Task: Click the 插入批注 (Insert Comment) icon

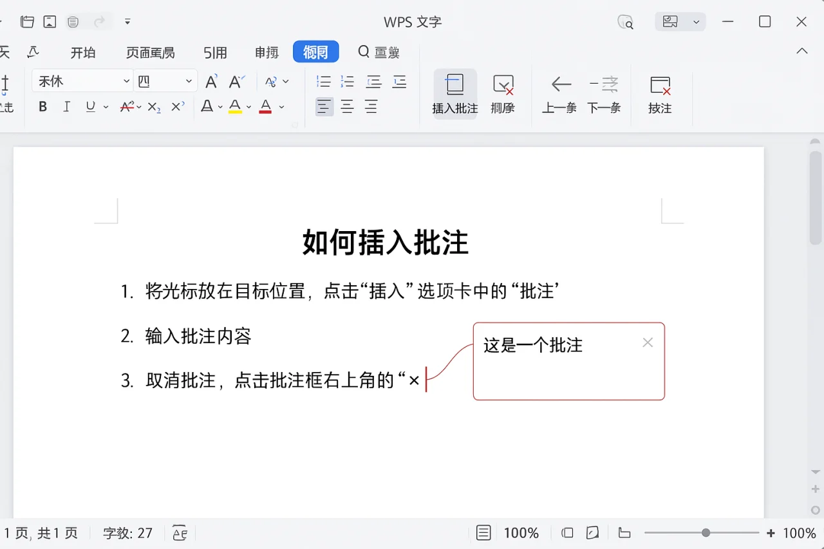Action: [x=455, y=93]
